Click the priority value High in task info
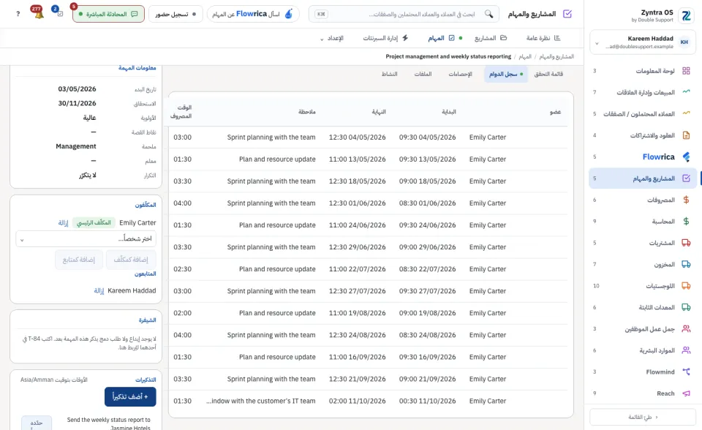702x430 pixels. tap(89, 117)
